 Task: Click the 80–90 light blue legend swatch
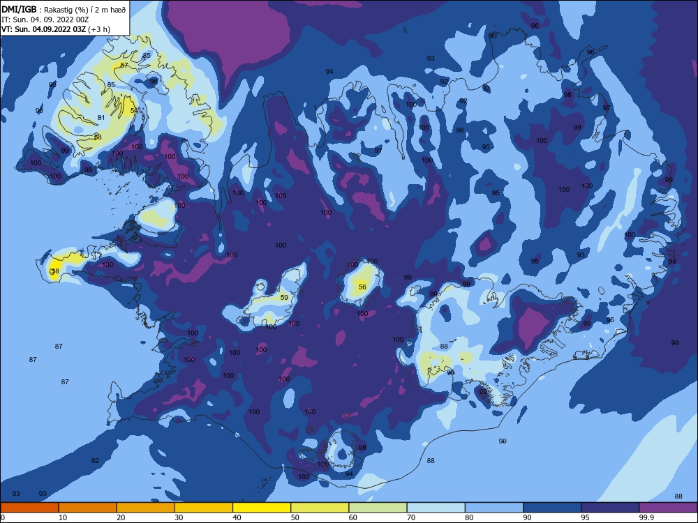tap(494, 508)
